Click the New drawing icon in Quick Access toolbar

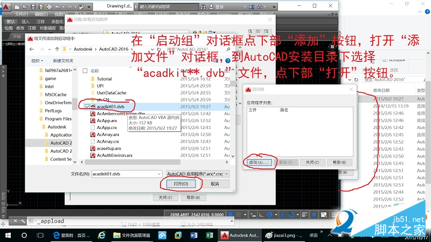pos(17,6)
